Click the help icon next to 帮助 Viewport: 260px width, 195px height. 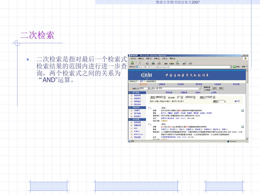[x=212, y=92]
